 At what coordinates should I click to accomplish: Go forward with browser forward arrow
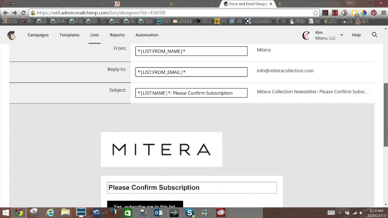[14, 13]
